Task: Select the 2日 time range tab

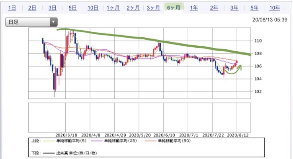Action: tap(32, 8)
